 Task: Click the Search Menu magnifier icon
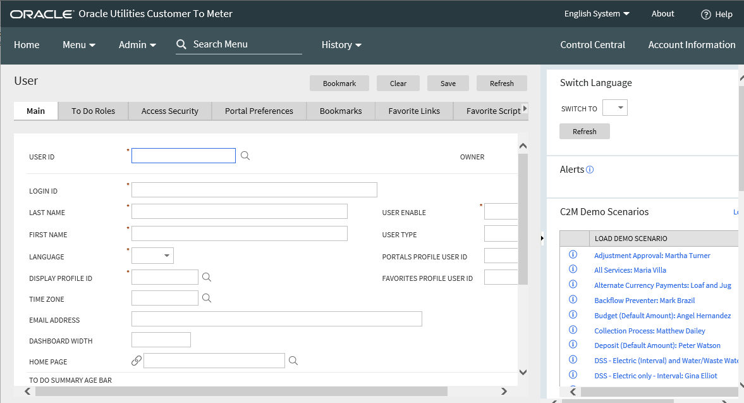[181, 44]
